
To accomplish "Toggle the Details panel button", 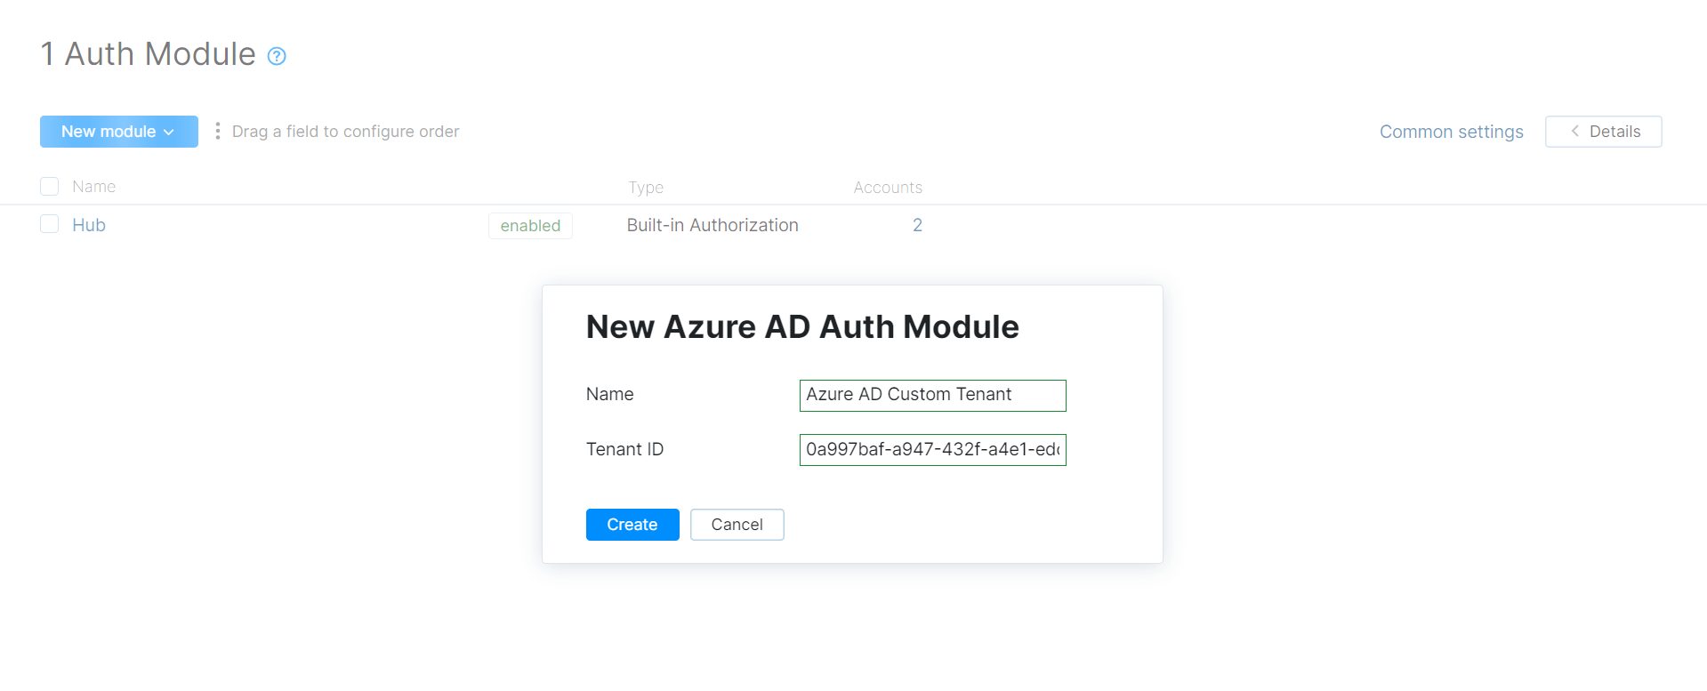I will [1603, 132].
